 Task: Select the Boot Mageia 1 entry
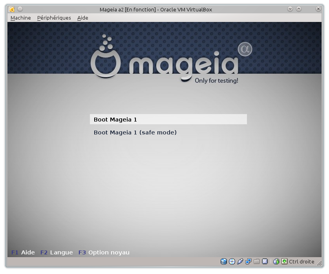coord(168,120)
